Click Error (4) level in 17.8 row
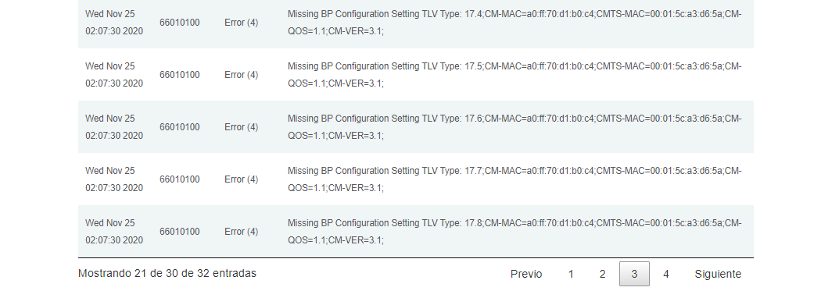 (242, 232)
